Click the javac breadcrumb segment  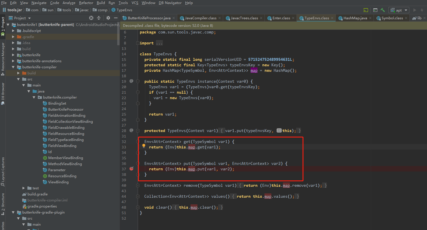click(82, 10)
